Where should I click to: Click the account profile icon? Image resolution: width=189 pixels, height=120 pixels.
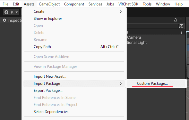click(x=6, y=12)
